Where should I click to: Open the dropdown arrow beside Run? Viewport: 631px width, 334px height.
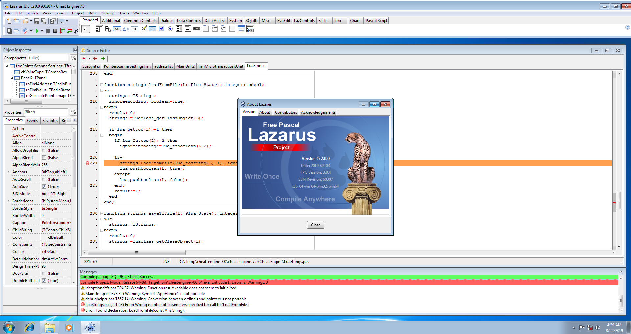coord(42,31)
